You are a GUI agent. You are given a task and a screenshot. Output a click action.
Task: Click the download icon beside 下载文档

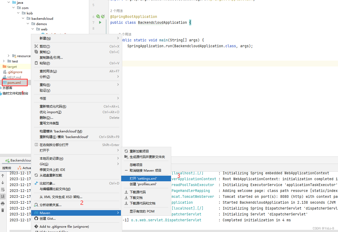click(126, 198)
